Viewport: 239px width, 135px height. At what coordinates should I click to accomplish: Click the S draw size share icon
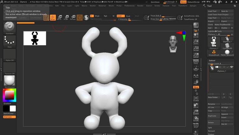point(146,18)
